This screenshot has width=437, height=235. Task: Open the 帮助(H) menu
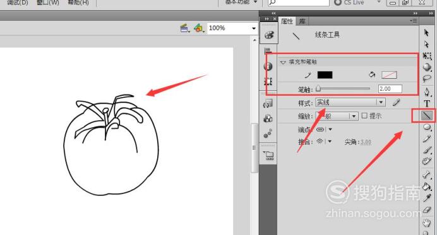click(x=78, y=3)
